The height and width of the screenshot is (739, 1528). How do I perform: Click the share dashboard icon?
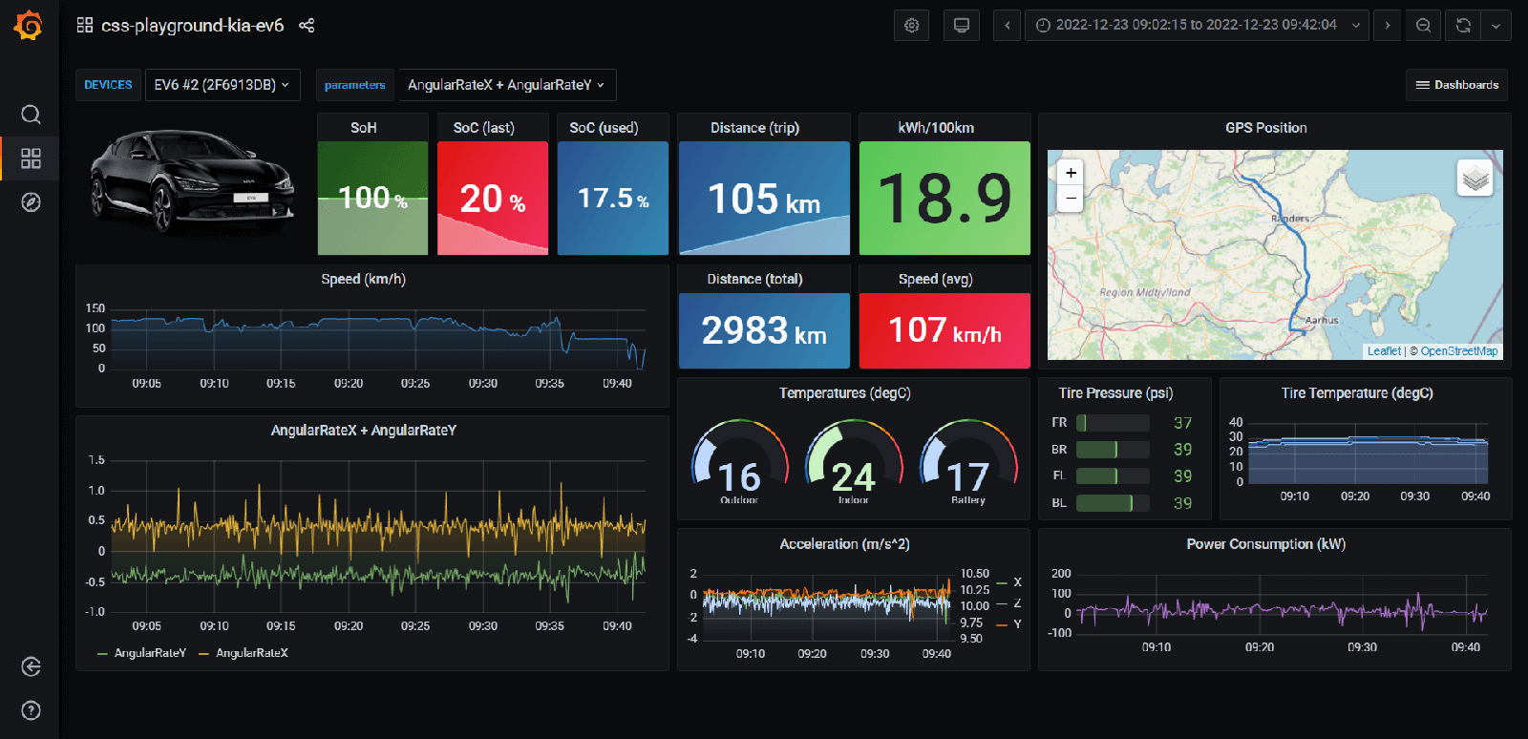click(x=307, y=26)
